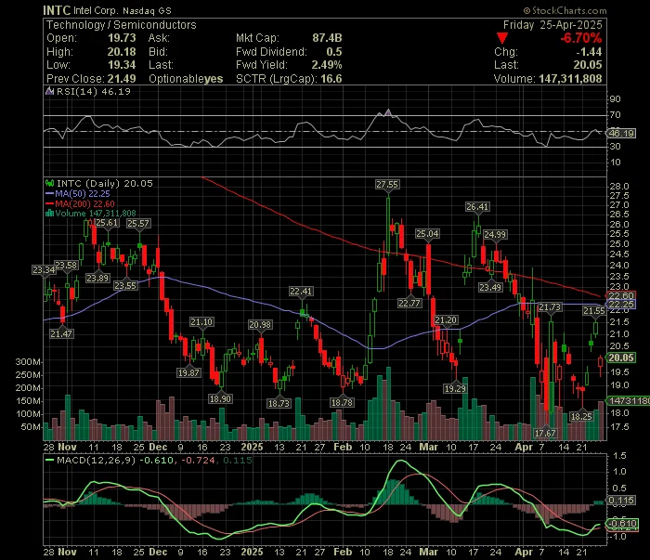
Task: Click the Fwd Dividend value 0.5
Action: pyautogui.click(x=334, y=52)
